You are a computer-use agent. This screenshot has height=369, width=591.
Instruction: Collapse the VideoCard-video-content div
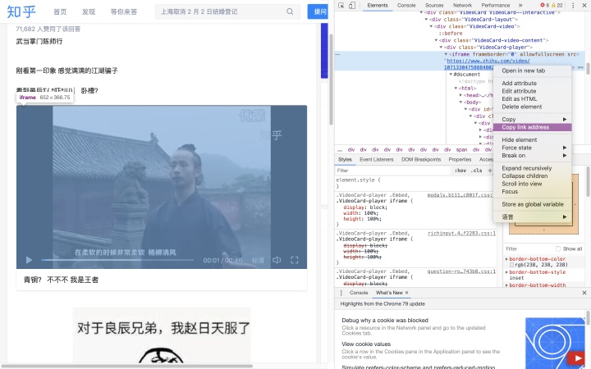(x=436, y=40)
